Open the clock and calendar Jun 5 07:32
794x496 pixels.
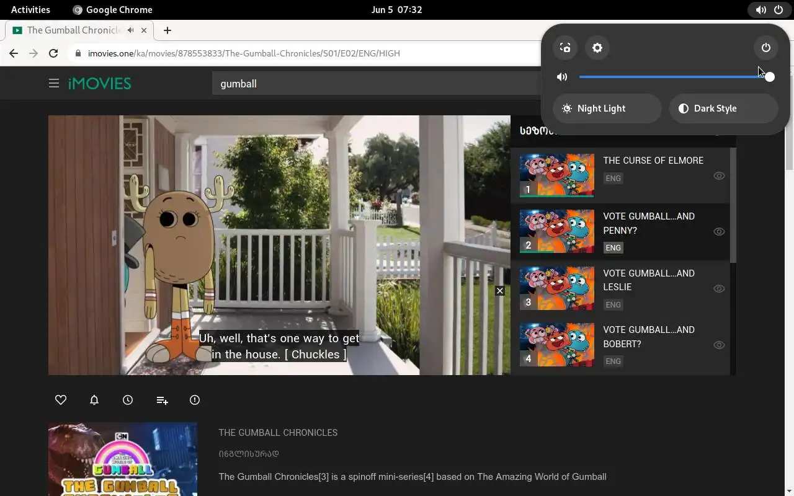tap(397, 9)
